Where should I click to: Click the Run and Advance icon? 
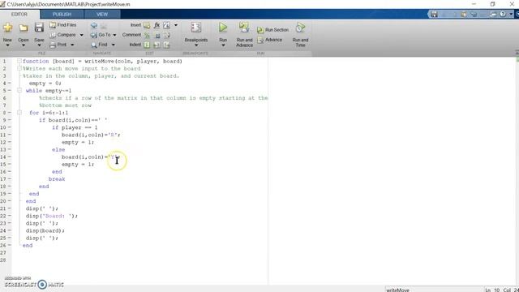(244, 28)
